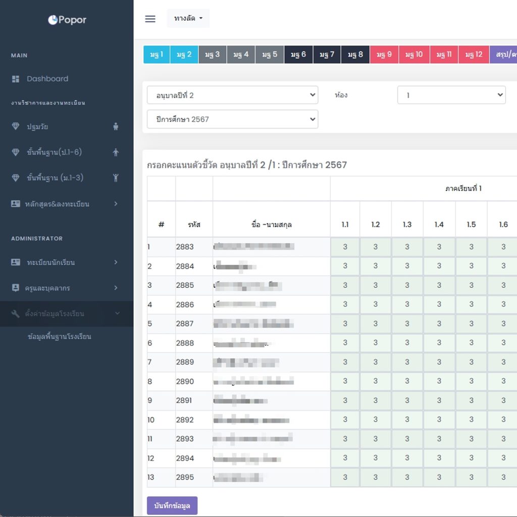Viewport: 517px width, 517px height.
Task: Open the ข้อมูลพื้นฐานโรงเรียน submenu link
Action: [x=60, y=337]
